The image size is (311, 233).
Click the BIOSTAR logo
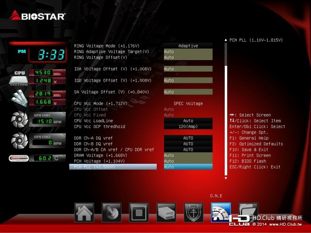(38, 16)
